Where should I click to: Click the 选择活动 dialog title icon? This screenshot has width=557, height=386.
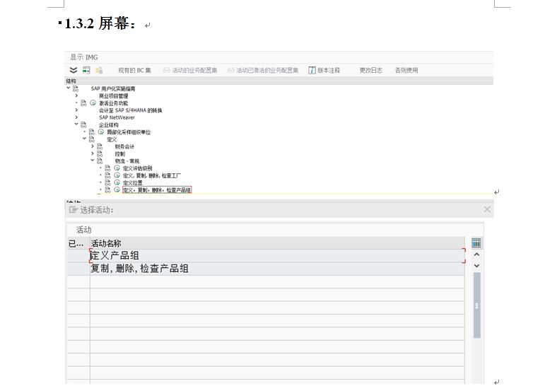click(74, 210)
